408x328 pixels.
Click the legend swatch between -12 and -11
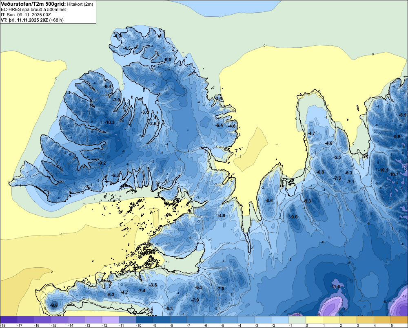pos(110,320)
